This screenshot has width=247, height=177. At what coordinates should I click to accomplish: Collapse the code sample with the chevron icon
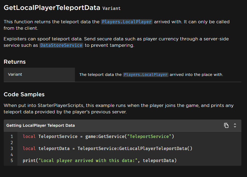tap(235, 125)
